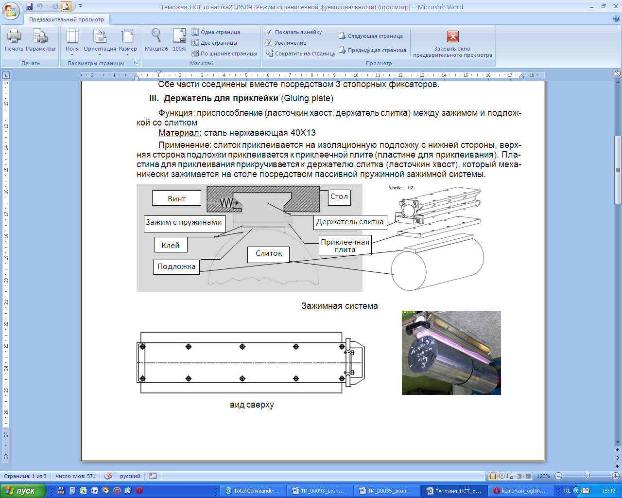Image resolution: width=622 pixels, height=498 pixels.
Task: Open Customize Quick Access Toolbar dropdown
Action: point(80,7)
